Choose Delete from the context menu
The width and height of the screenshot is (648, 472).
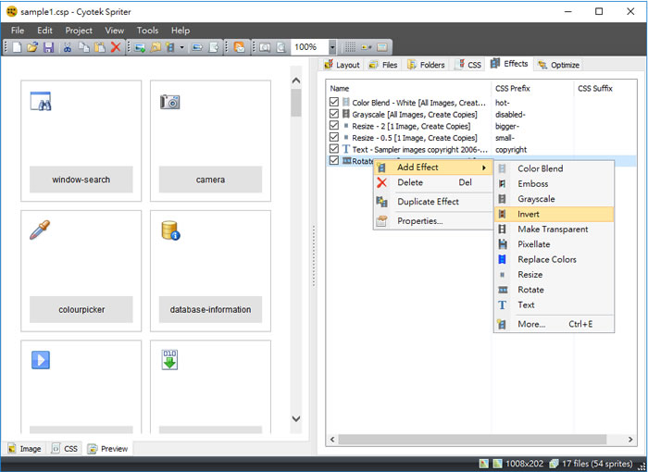click(433, 182)
